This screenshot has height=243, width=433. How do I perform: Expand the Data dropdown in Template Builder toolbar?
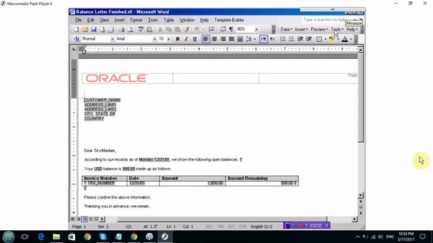click(x=286, y=29)
